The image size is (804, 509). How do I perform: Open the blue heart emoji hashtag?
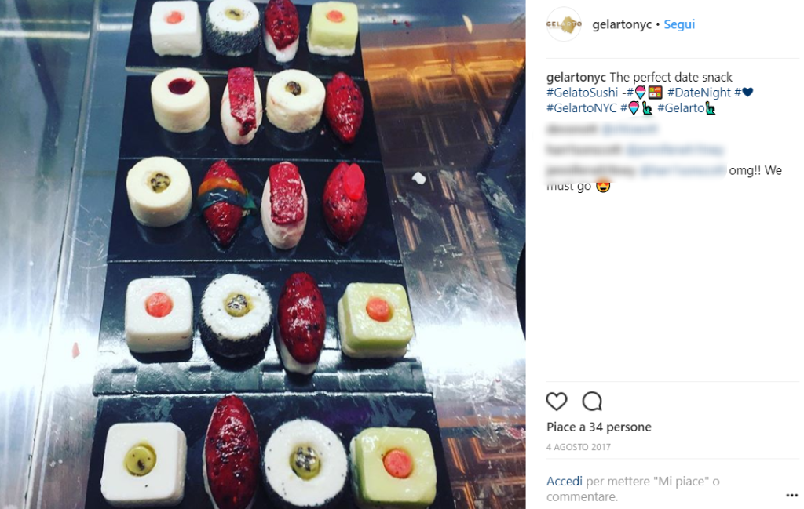coord(744,93)
